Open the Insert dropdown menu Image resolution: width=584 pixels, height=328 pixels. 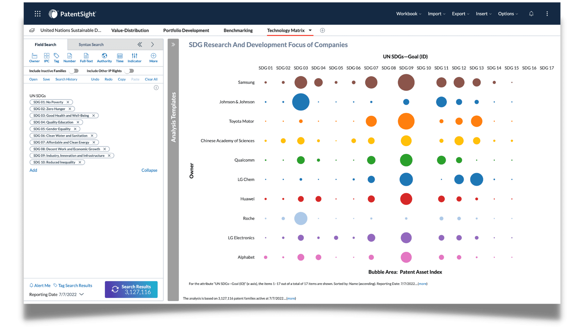coord(484,14)
